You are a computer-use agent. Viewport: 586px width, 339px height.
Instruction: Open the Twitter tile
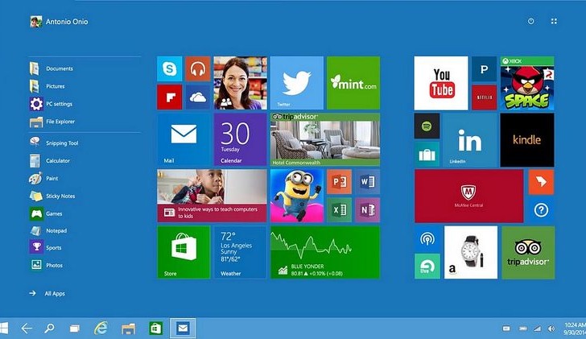point(297,83)
